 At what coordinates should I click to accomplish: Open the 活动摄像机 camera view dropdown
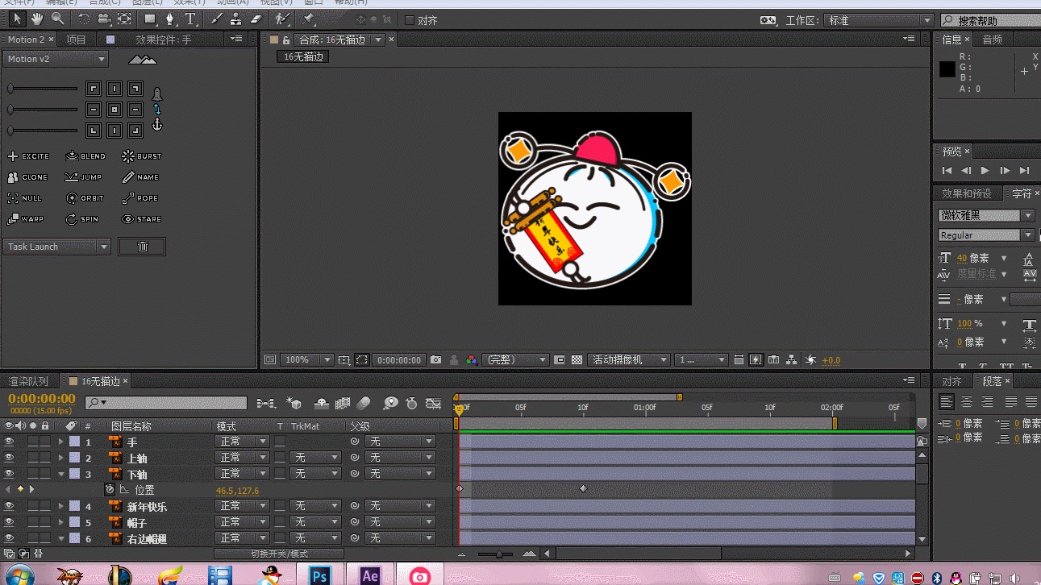tap(629, 360)
